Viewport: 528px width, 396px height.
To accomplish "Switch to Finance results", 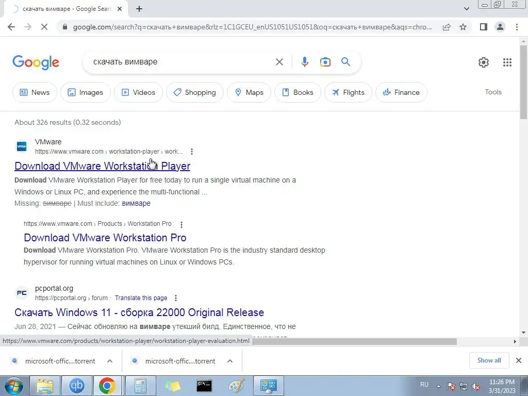I will pos(401,92).
